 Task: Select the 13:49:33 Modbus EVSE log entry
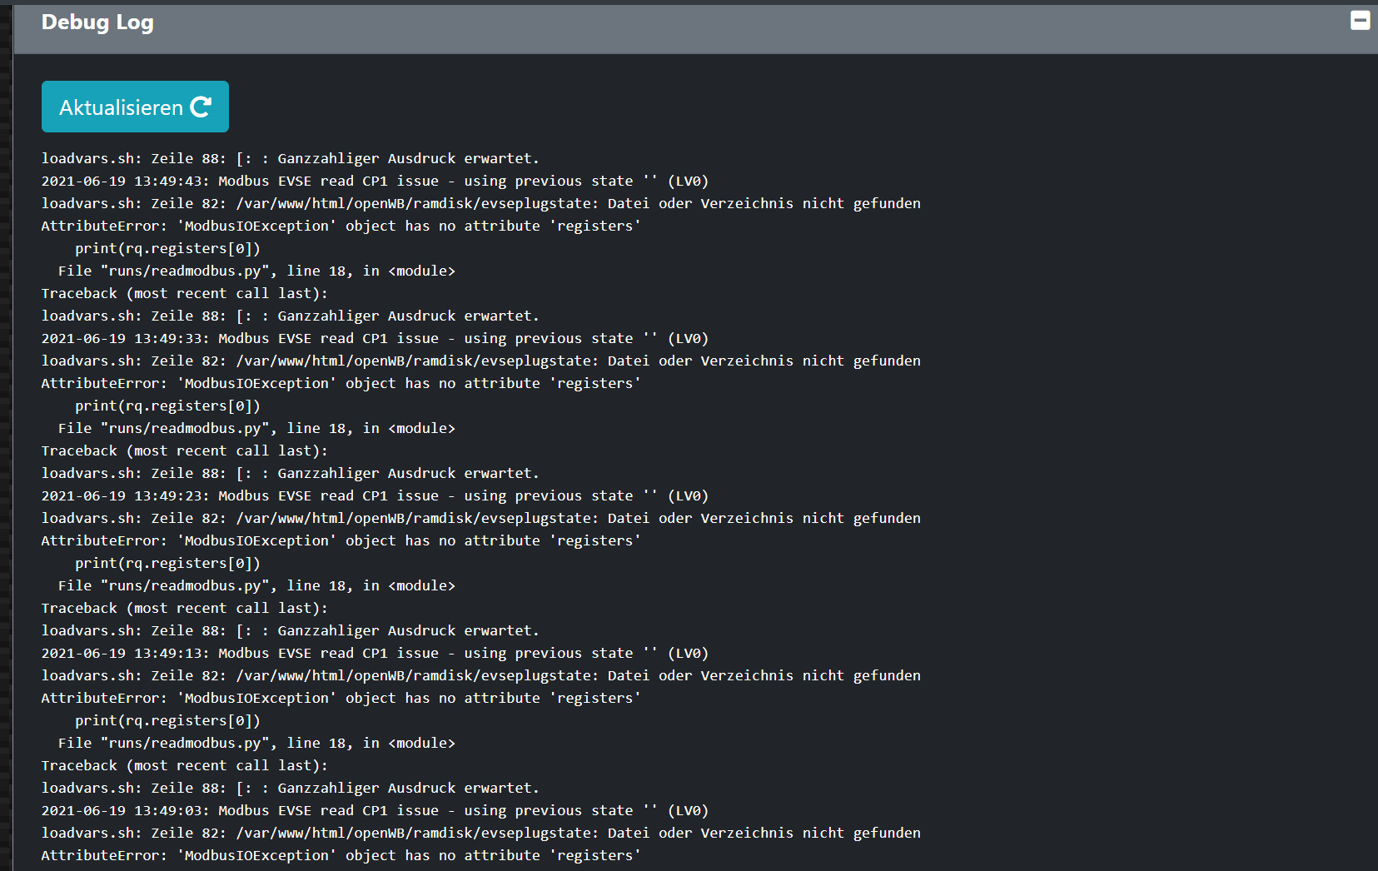(x=375, y=338)
